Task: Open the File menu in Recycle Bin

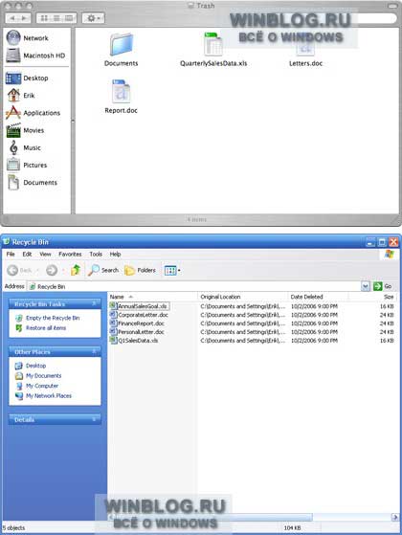Action: (x=11, y=255)
